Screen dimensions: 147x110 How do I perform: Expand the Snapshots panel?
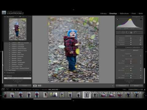5,73
